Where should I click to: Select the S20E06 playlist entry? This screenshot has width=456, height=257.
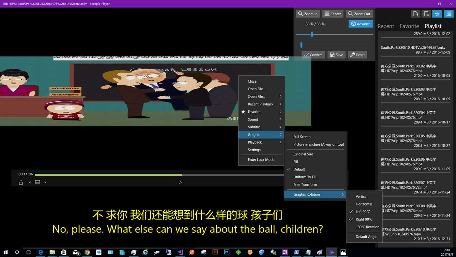(x=415, y=164)
